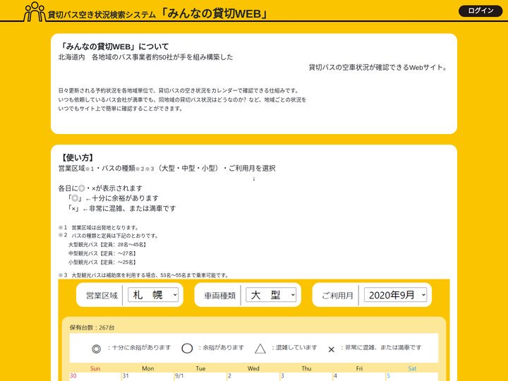
Task: Click the 車両種類 label
Action: (x=219, y=296)
